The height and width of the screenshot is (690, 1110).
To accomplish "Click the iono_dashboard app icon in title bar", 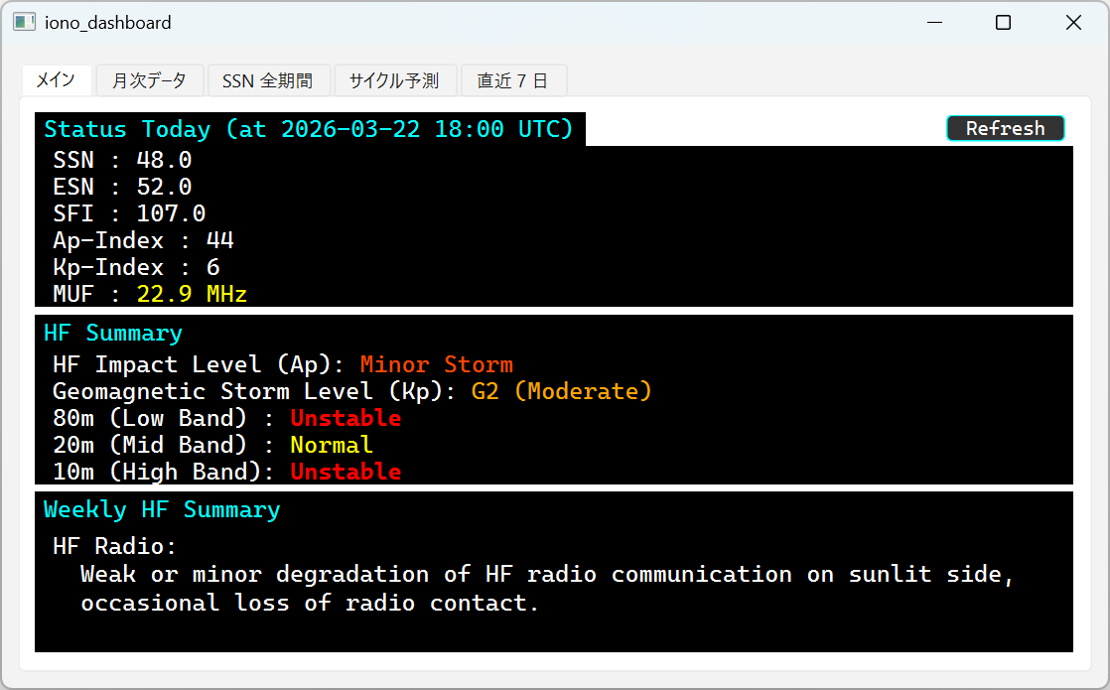I will point(25,23).
